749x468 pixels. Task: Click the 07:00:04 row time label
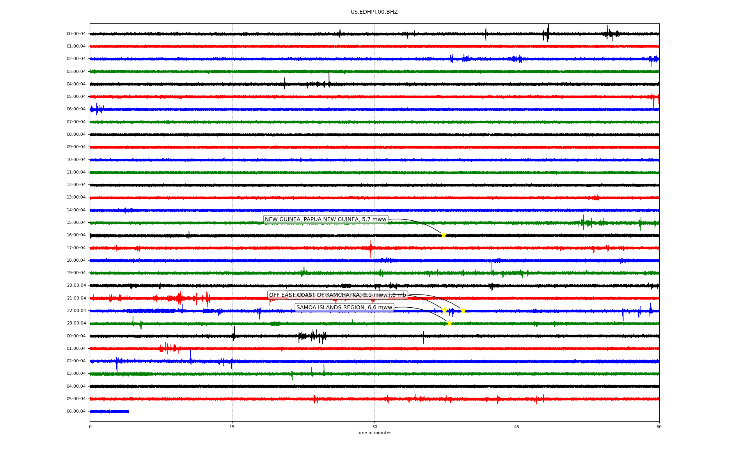(x=76, y=122)
